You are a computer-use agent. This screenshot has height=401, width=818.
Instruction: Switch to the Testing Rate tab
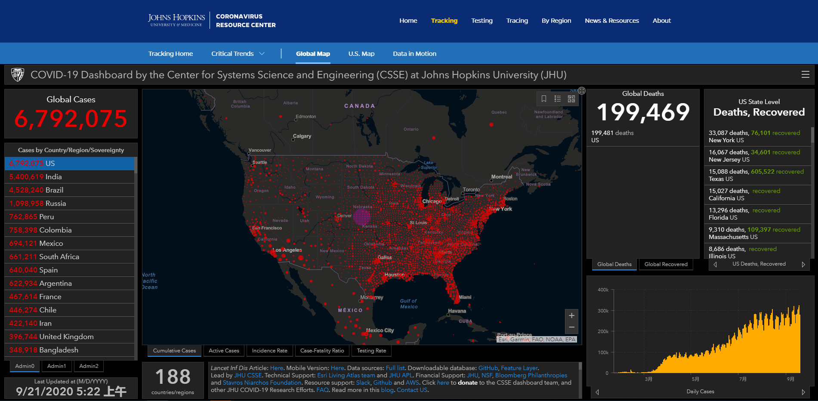[371, 351]
